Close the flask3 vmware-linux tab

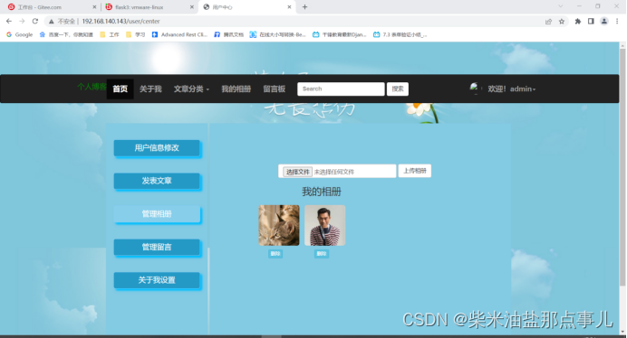click(191, 7)
